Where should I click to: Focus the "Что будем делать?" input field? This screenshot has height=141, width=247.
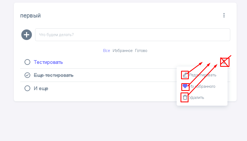[x=132, y=35]
